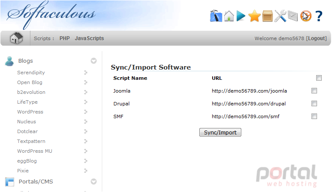Screen dimensions: 332x192
Task: Open the WordPress MU script link
Action: click(x=35, y=151)
